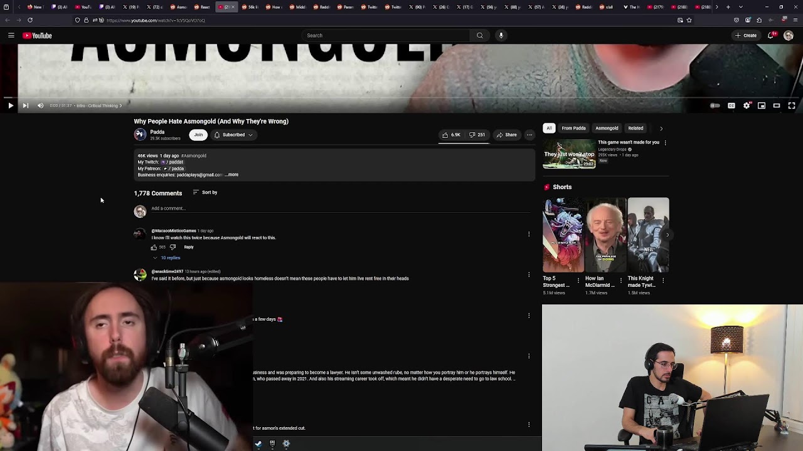Dislike the MacacoMisticoGames comment

tap(173, 247)
